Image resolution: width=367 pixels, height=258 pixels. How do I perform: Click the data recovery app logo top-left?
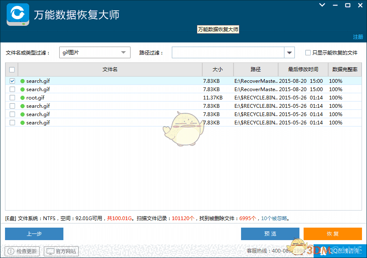coord(18,15)
